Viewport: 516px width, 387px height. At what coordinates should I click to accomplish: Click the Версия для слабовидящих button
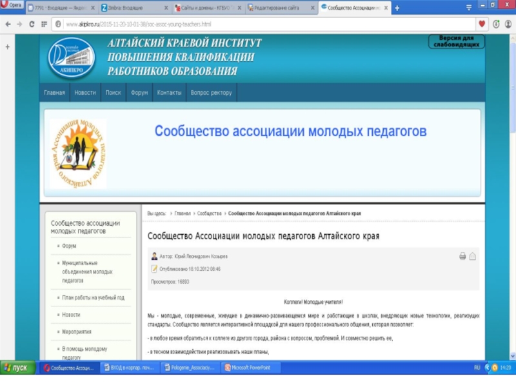coord(457,41)
